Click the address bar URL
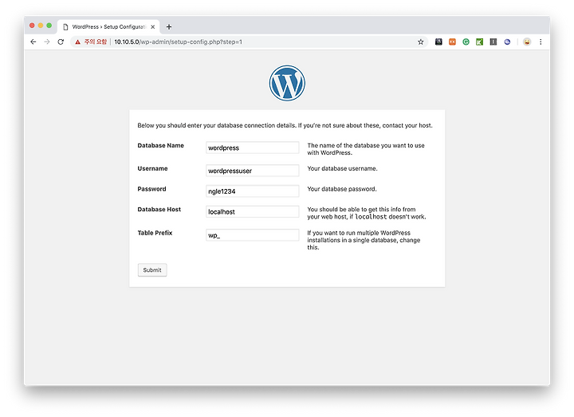The height and width of the screenshot is (417, 574). coord(178,42)
